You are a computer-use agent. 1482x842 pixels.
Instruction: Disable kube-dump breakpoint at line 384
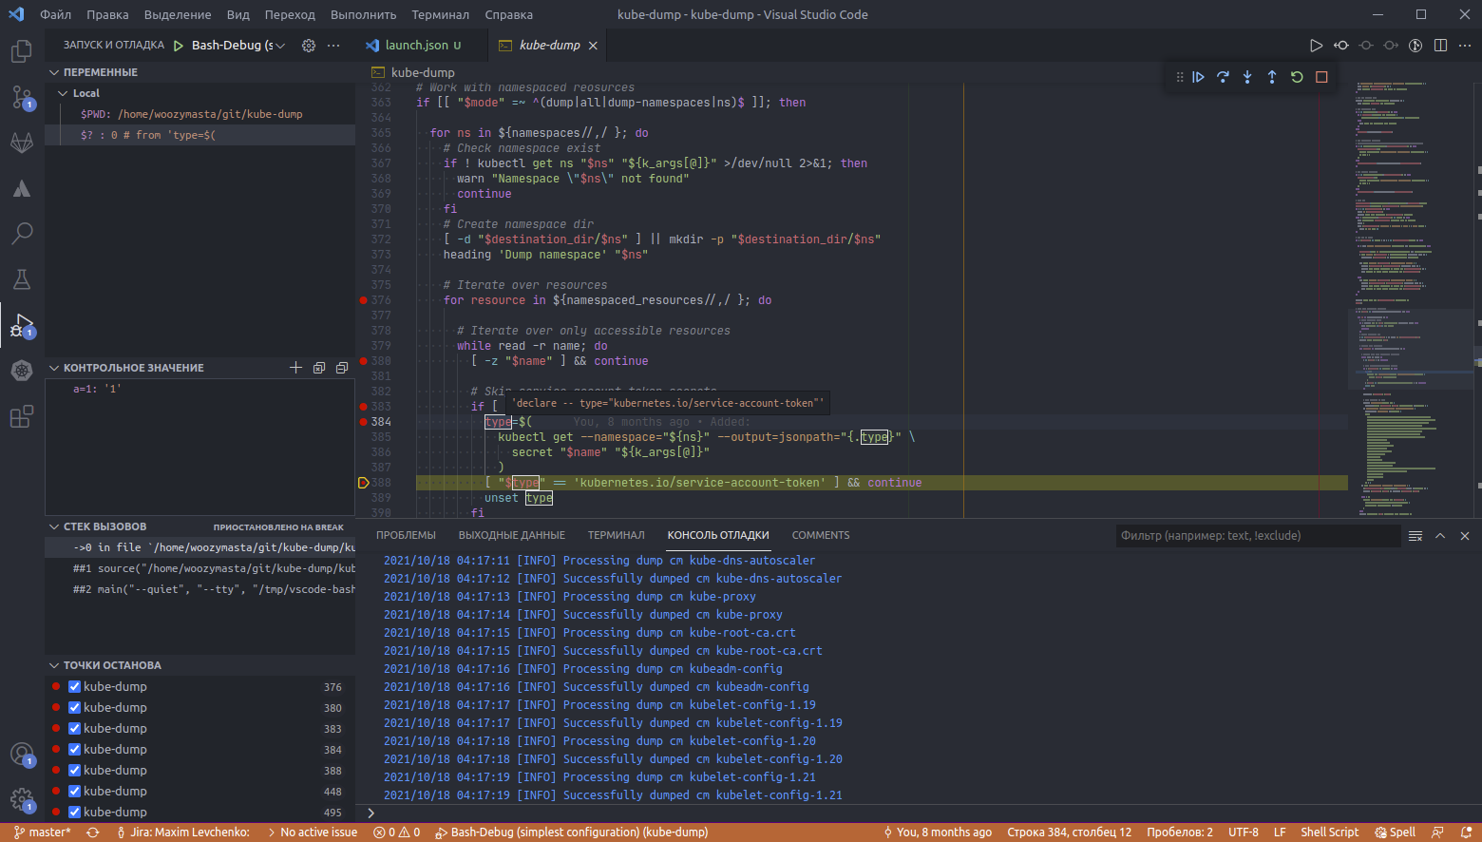(74, 749)
